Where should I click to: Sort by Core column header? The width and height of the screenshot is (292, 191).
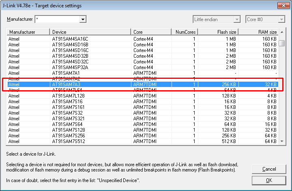pos(151,32)
